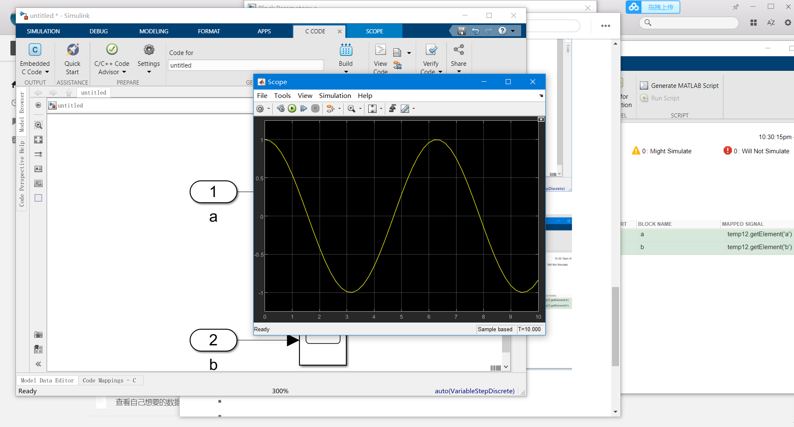Fit the Scope plot to view
Viewport: 794px width, 427px height.
[373, 108]
